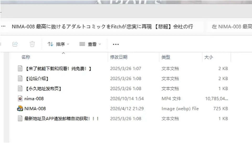Select the NIMA-008 folder breadcrumb path
The height and width of the screenshot is (143, 252).
click(x=102, y=27)
